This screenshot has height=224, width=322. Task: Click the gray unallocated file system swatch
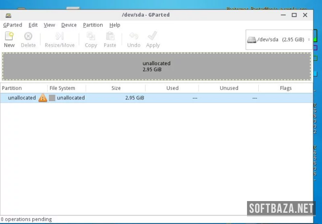point(52,98)
